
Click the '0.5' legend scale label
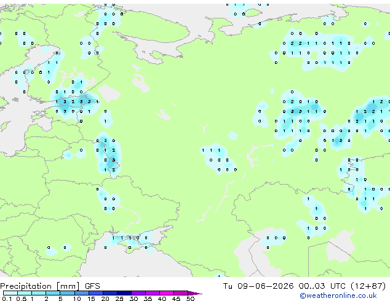point(22,299)
